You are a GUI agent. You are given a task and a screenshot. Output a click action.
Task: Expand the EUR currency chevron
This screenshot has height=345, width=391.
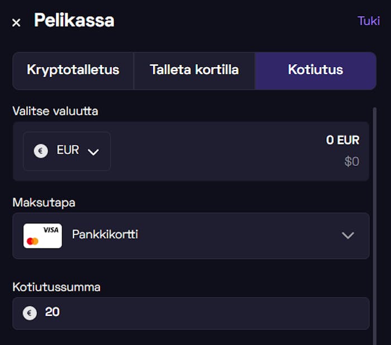click(x=93, y=151)
